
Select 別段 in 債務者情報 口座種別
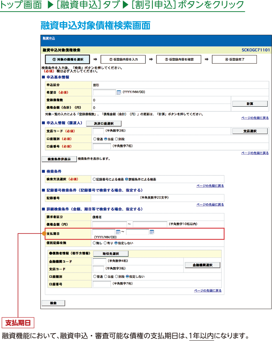point(116,276)
